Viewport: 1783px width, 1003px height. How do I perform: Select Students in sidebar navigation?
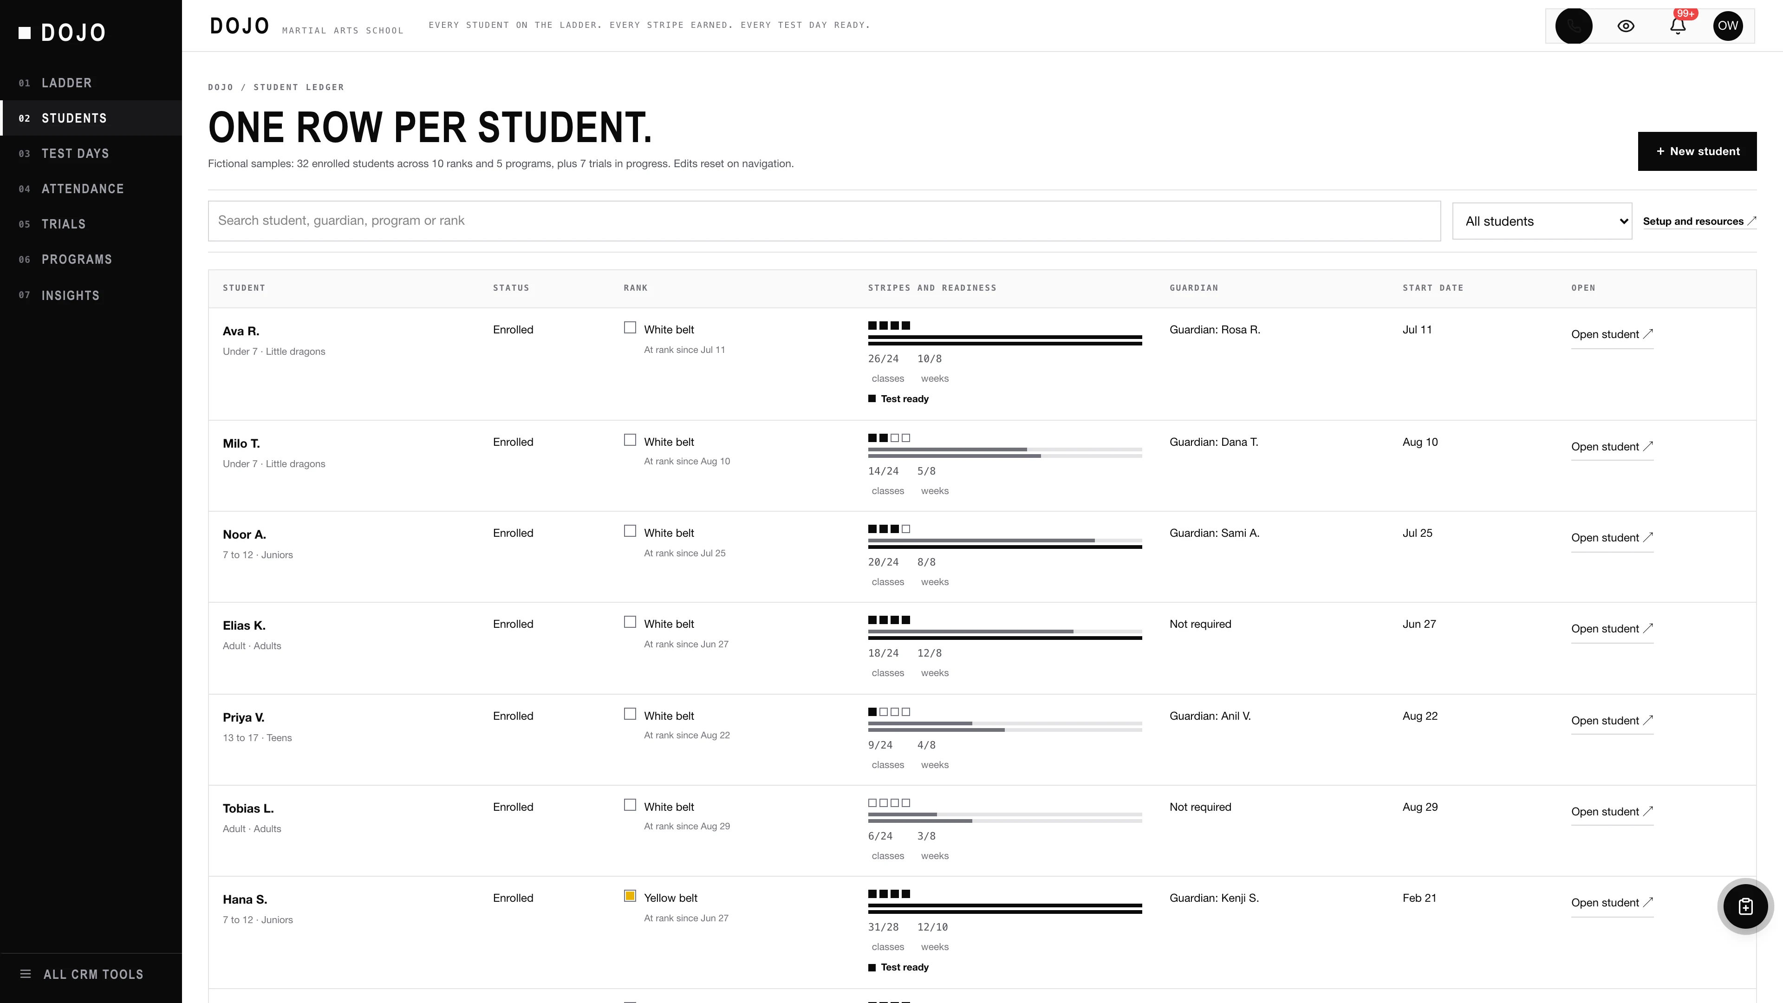click(91, 117)
